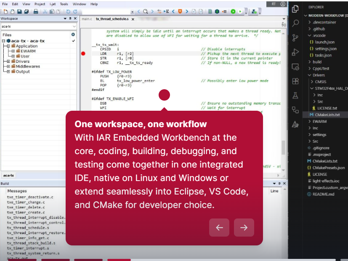The width and height of the screenshot is (348, 261).
Task: Open VS Code Remote Explorer icon
Action: [x=295, y=67]
